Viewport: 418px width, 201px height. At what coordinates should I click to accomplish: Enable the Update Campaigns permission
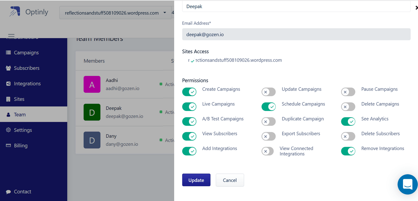pyautogui.click(x=269, y=92)
